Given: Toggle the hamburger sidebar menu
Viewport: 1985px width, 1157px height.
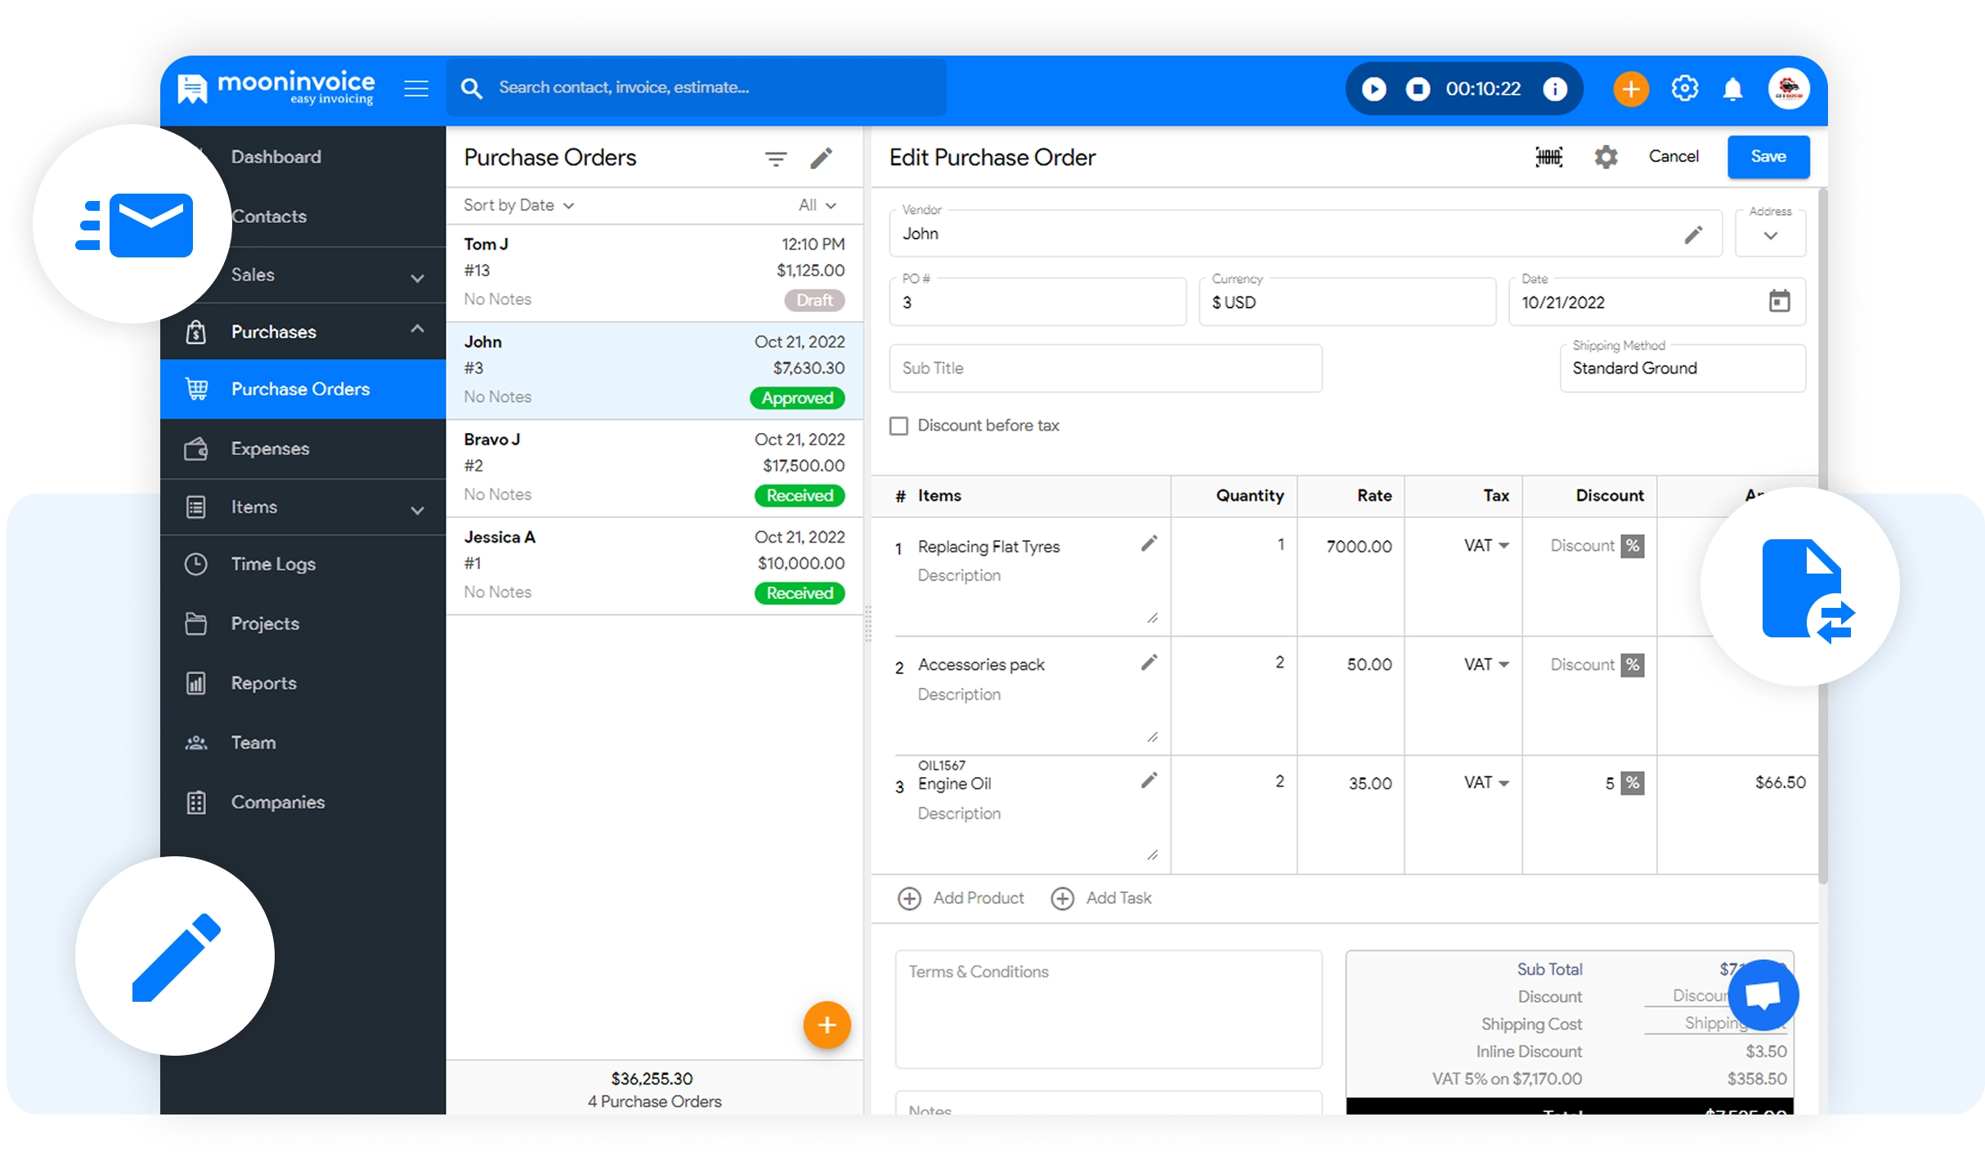Looking at the screenshot, I should pos(416,88).
